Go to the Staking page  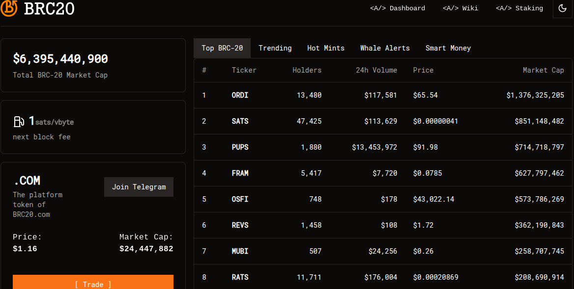(519, 8)
